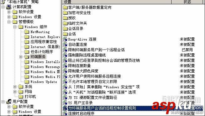Select the 系统 tree item

[29, 87]
